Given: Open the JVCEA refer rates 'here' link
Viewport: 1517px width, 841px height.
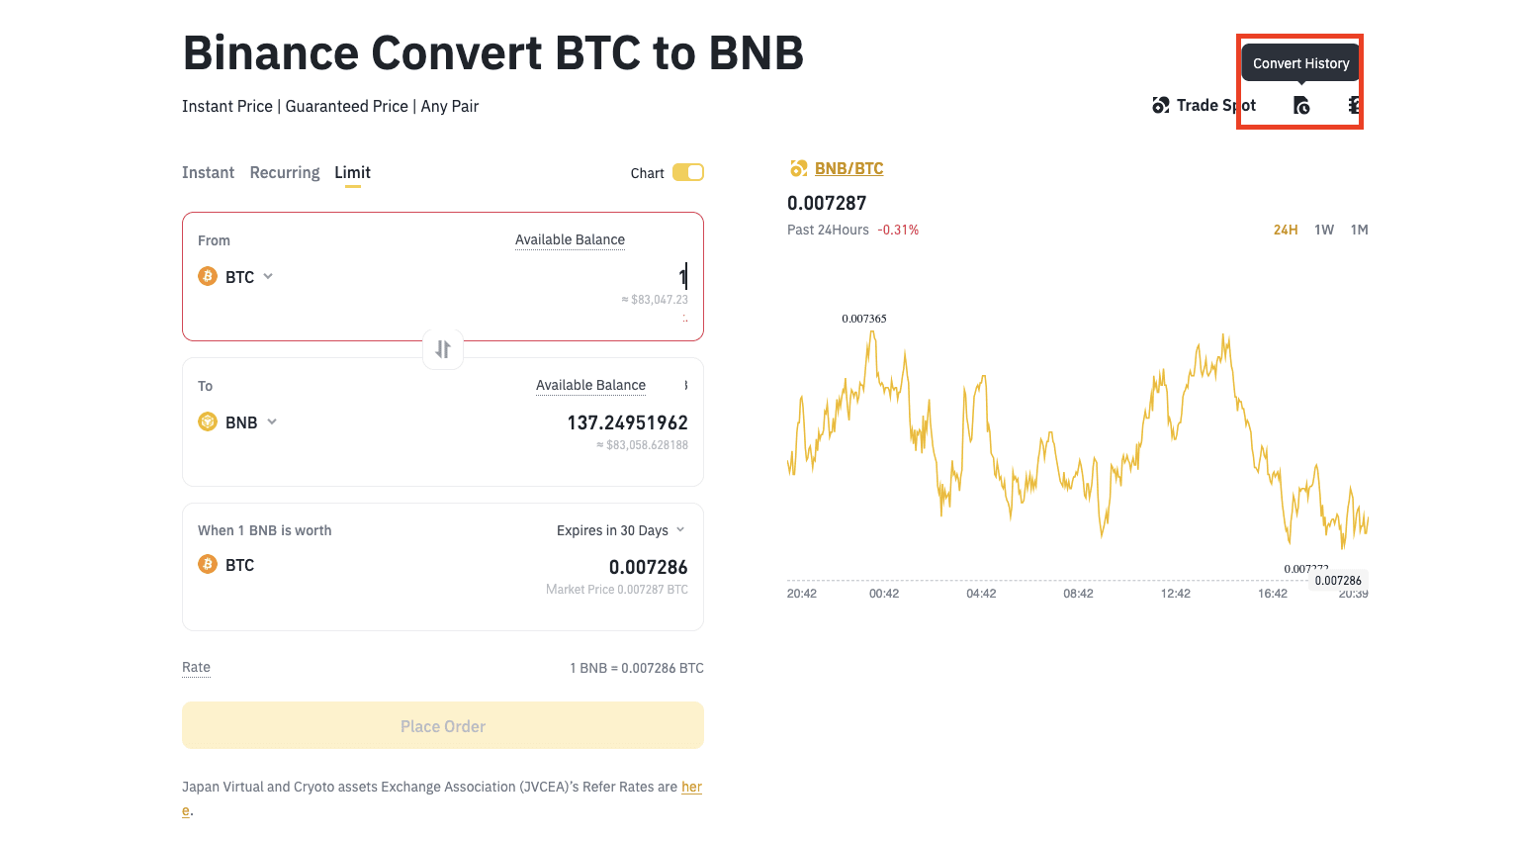Looking at the screenshot, I should pyautogui.click(x=691, y=787).
